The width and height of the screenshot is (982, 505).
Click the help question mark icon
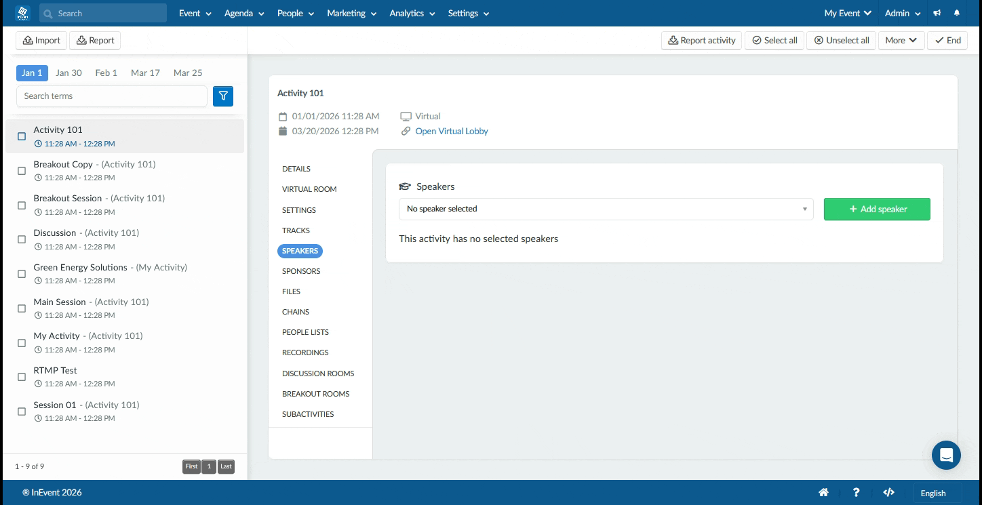pyautogui.click(x=857, y=493)
